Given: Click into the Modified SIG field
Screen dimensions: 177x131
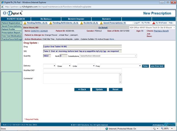Looking at the screenshot, I should tap(82, 70).
